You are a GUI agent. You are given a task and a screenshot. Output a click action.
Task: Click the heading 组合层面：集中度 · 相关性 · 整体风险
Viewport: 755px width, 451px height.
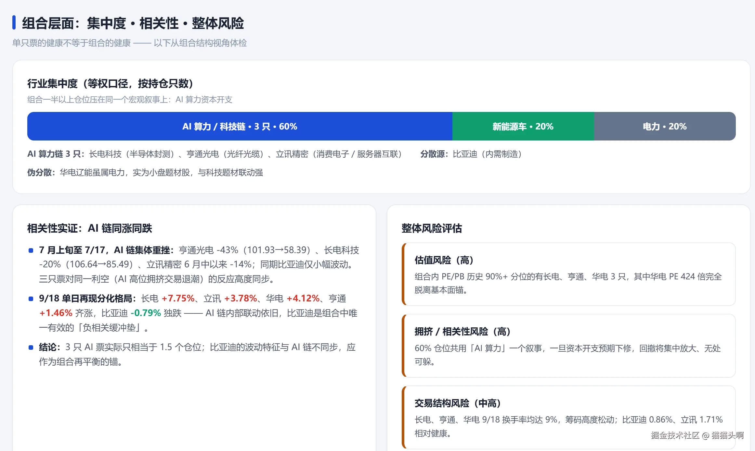click(x=133, y=23)
